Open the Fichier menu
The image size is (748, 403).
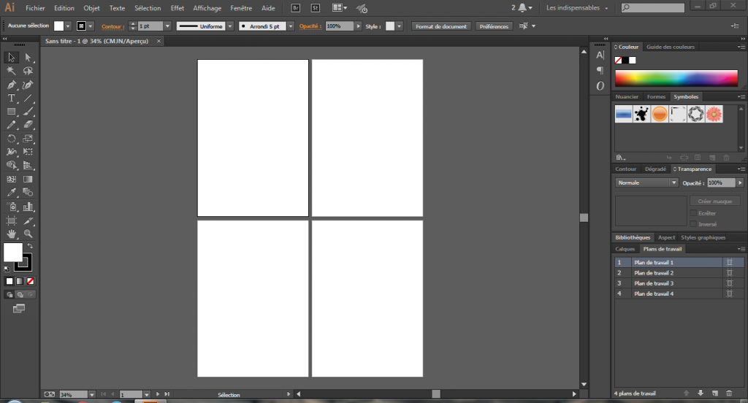click(35, 8)
